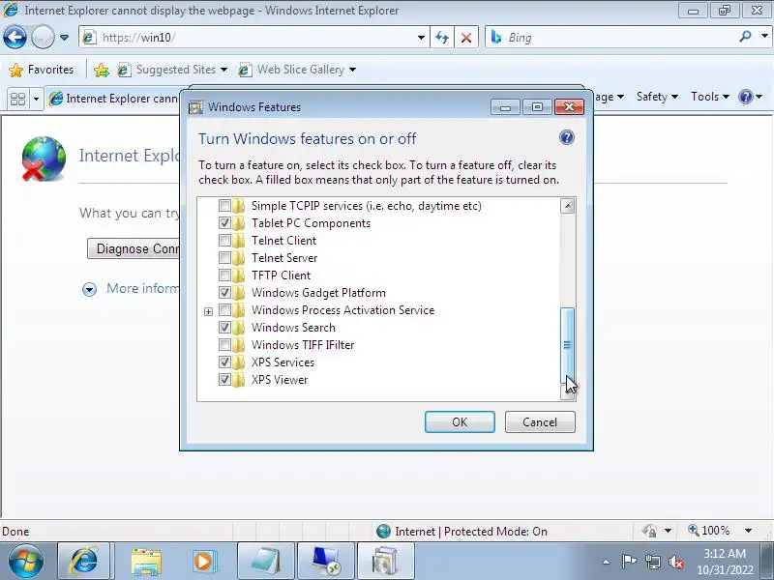Viewport: 774px width, 580px height.
Task: Uncheck the XPS Viewer checkbox
Action: (224, 379)
